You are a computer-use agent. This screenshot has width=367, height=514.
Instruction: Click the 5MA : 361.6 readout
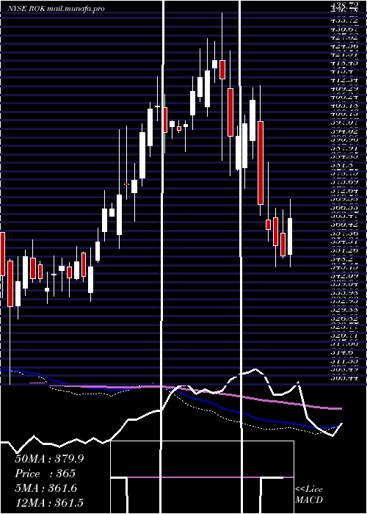(46, 488)
